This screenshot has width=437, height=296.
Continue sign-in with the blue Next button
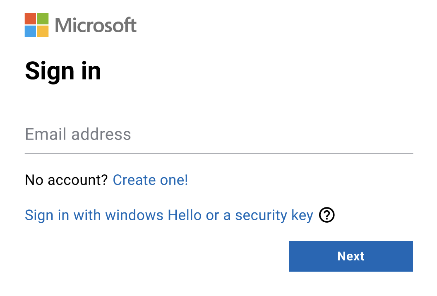coord(351,256)
